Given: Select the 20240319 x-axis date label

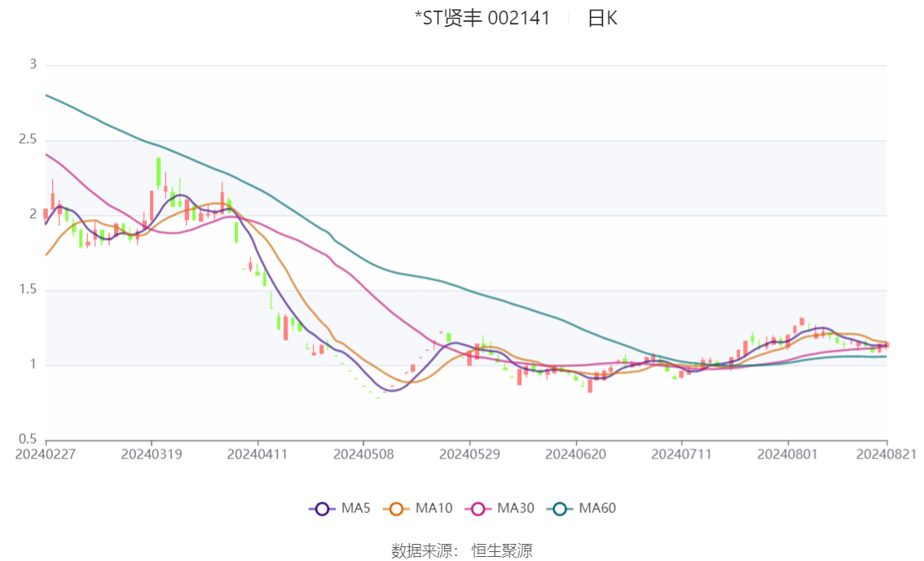Looking at the screenshot, I should coord(152,454).
